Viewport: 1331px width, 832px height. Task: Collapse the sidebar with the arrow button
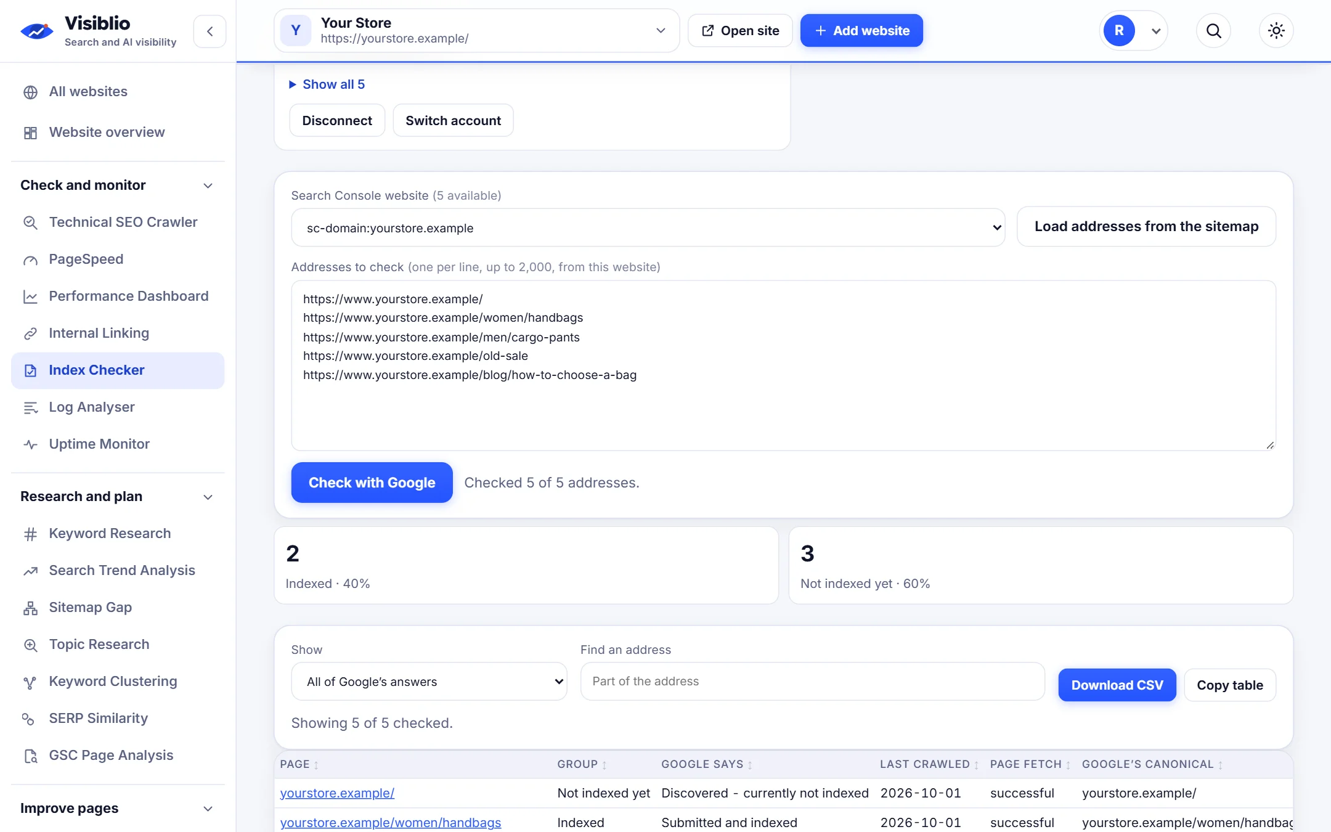coord(210,31)
